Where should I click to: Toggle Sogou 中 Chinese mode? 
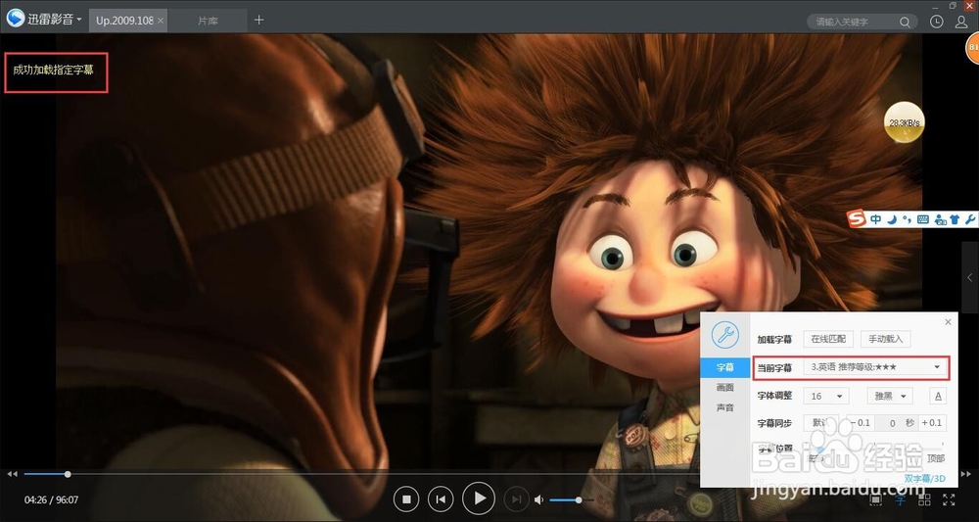coord(876,219)
